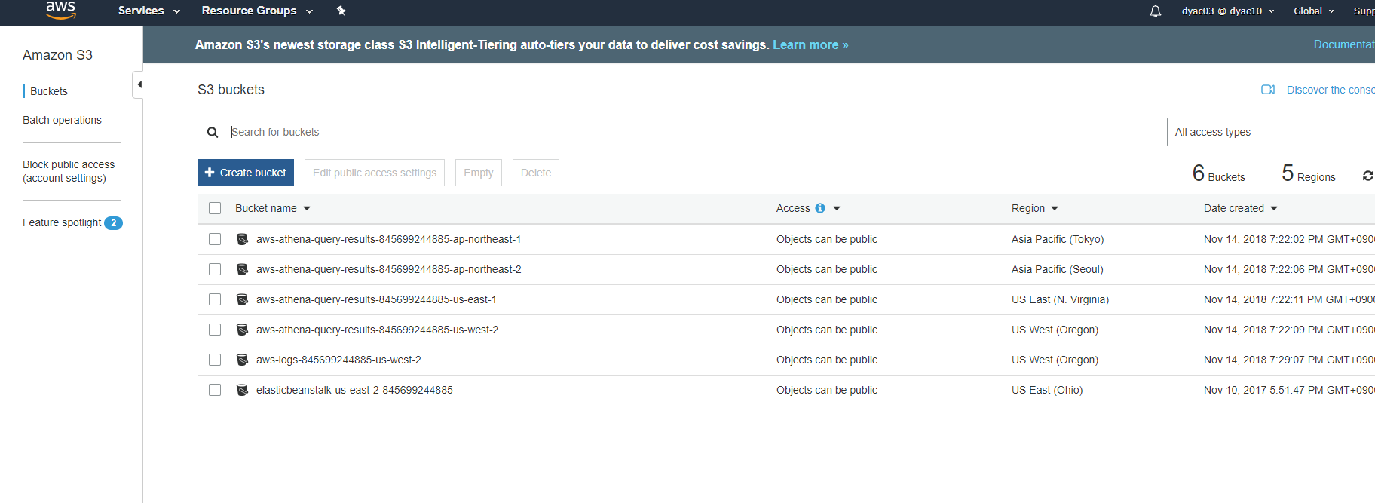Image resolution: width=1375 pixels, height=503 pixels.
Task: Check the aws-athena-query-results us-west-2 bucket checkbox
Action: (215, 330)
